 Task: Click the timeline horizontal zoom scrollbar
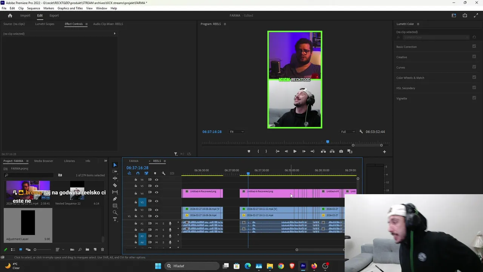click(320, 250)
